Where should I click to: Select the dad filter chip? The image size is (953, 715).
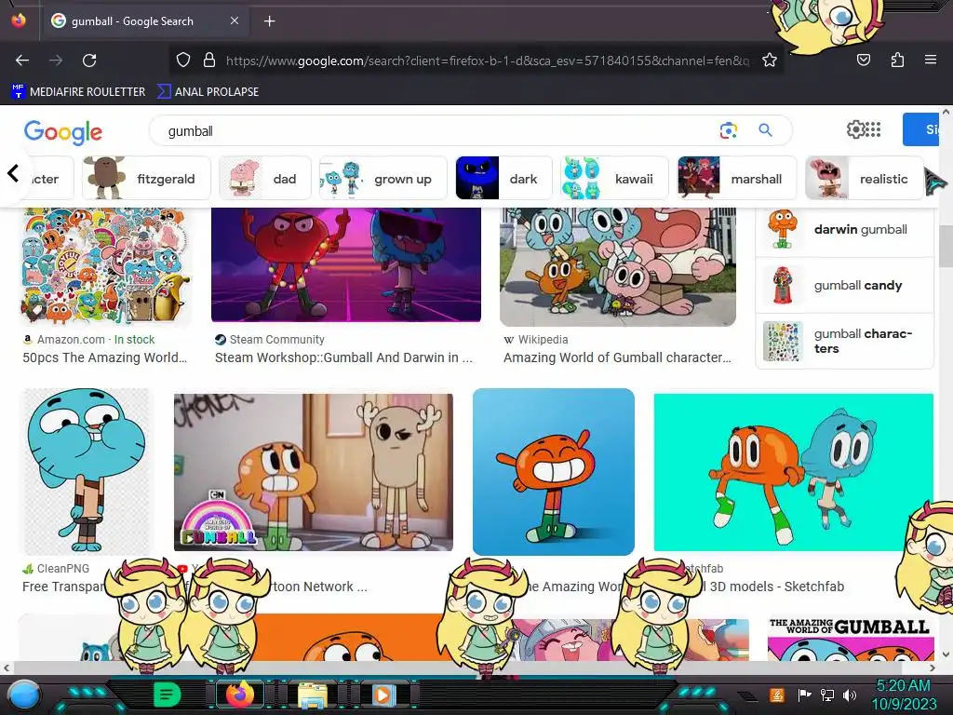pyautogui.click(x=265, y=178)
